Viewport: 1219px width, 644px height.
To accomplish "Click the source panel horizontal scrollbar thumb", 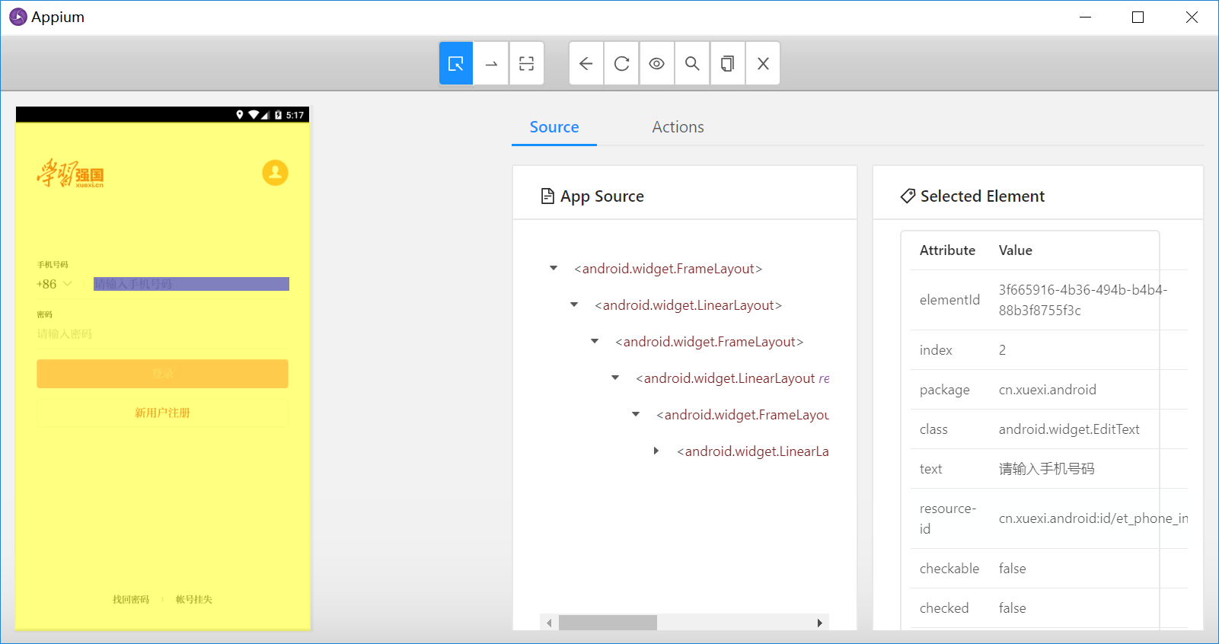I will click(x=608, y=623).
